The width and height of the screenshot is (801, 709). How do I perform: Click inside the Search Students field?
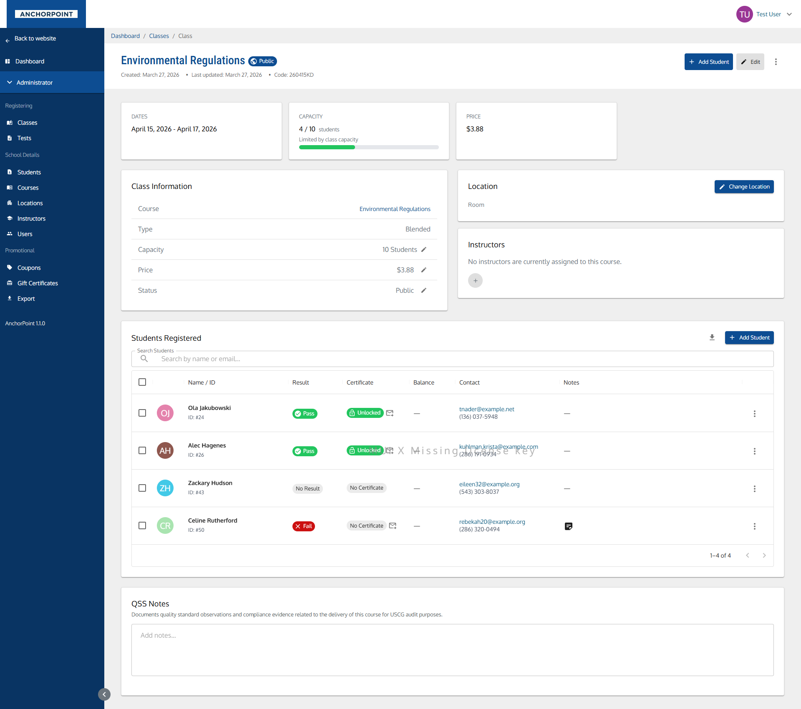[x=292, y=359]
